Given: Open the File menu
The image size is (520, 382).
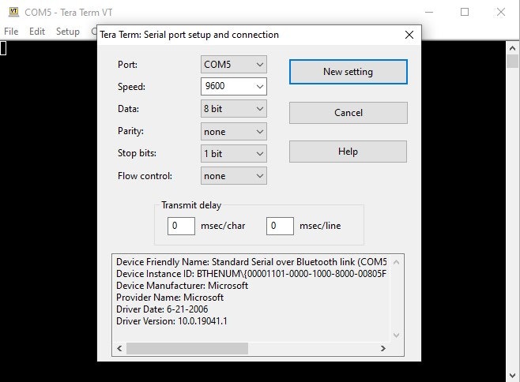Looking at the screenshot, I should [11, 32].
